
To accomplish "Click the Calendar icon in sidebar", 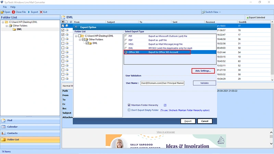I will [x=3, y=127].
